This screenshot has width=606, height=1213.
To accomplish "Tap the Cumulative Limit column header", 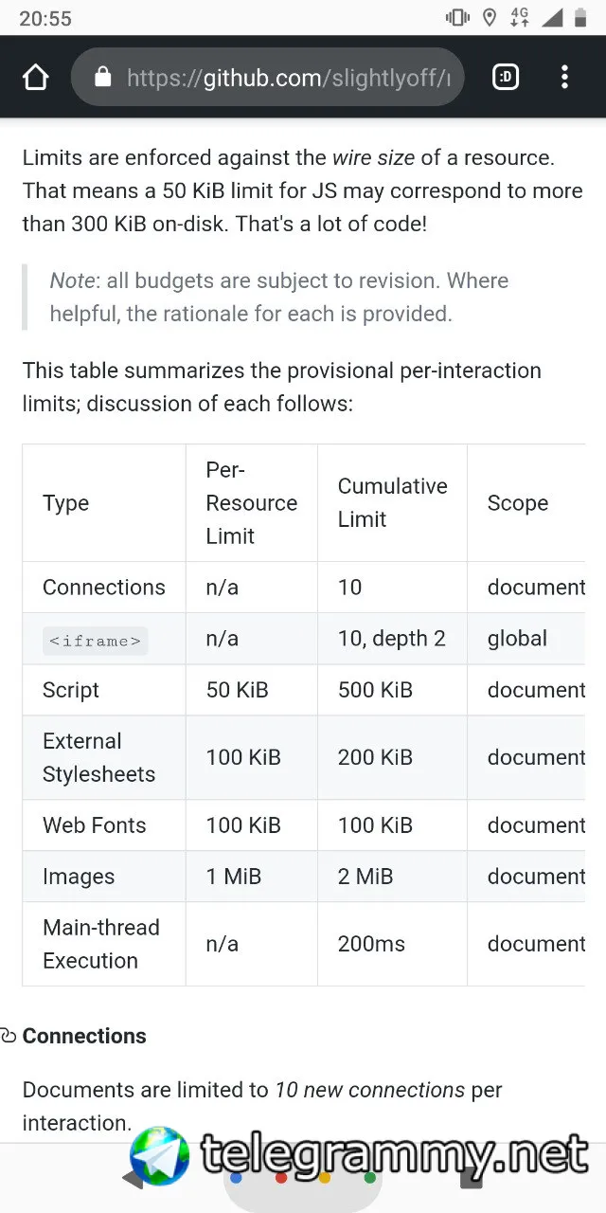I will [x=392, y=502].
